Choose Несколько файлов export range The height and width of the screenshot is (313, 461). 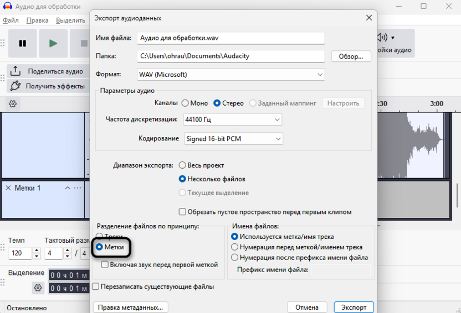point(182,179)
